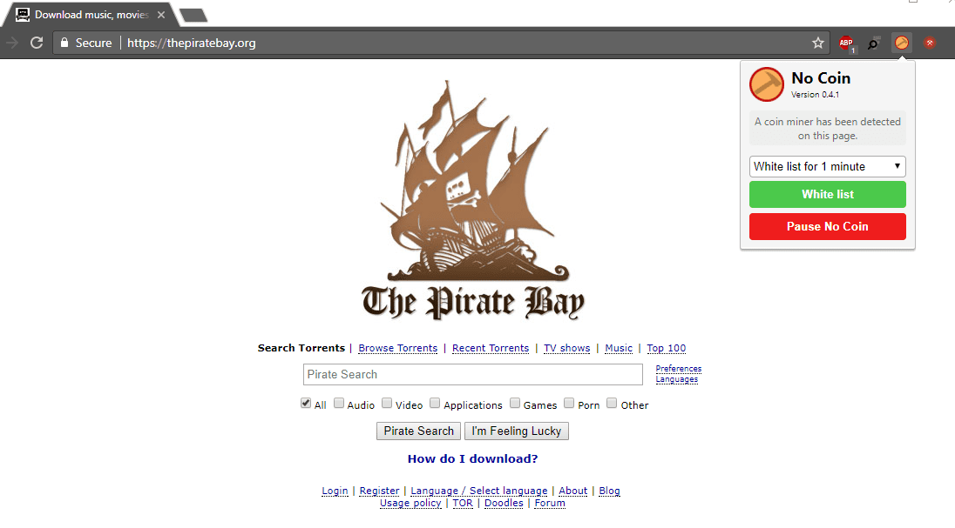Click the red extension icon at far right

point(930,43)
